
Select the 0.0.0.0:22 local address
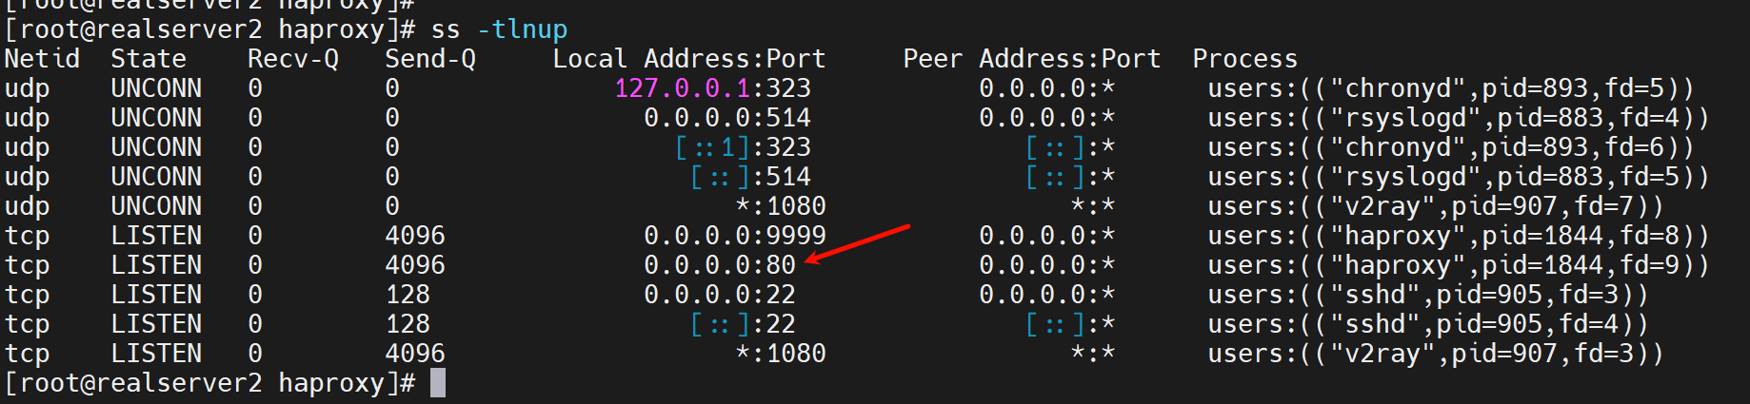(x=719, y=295)
